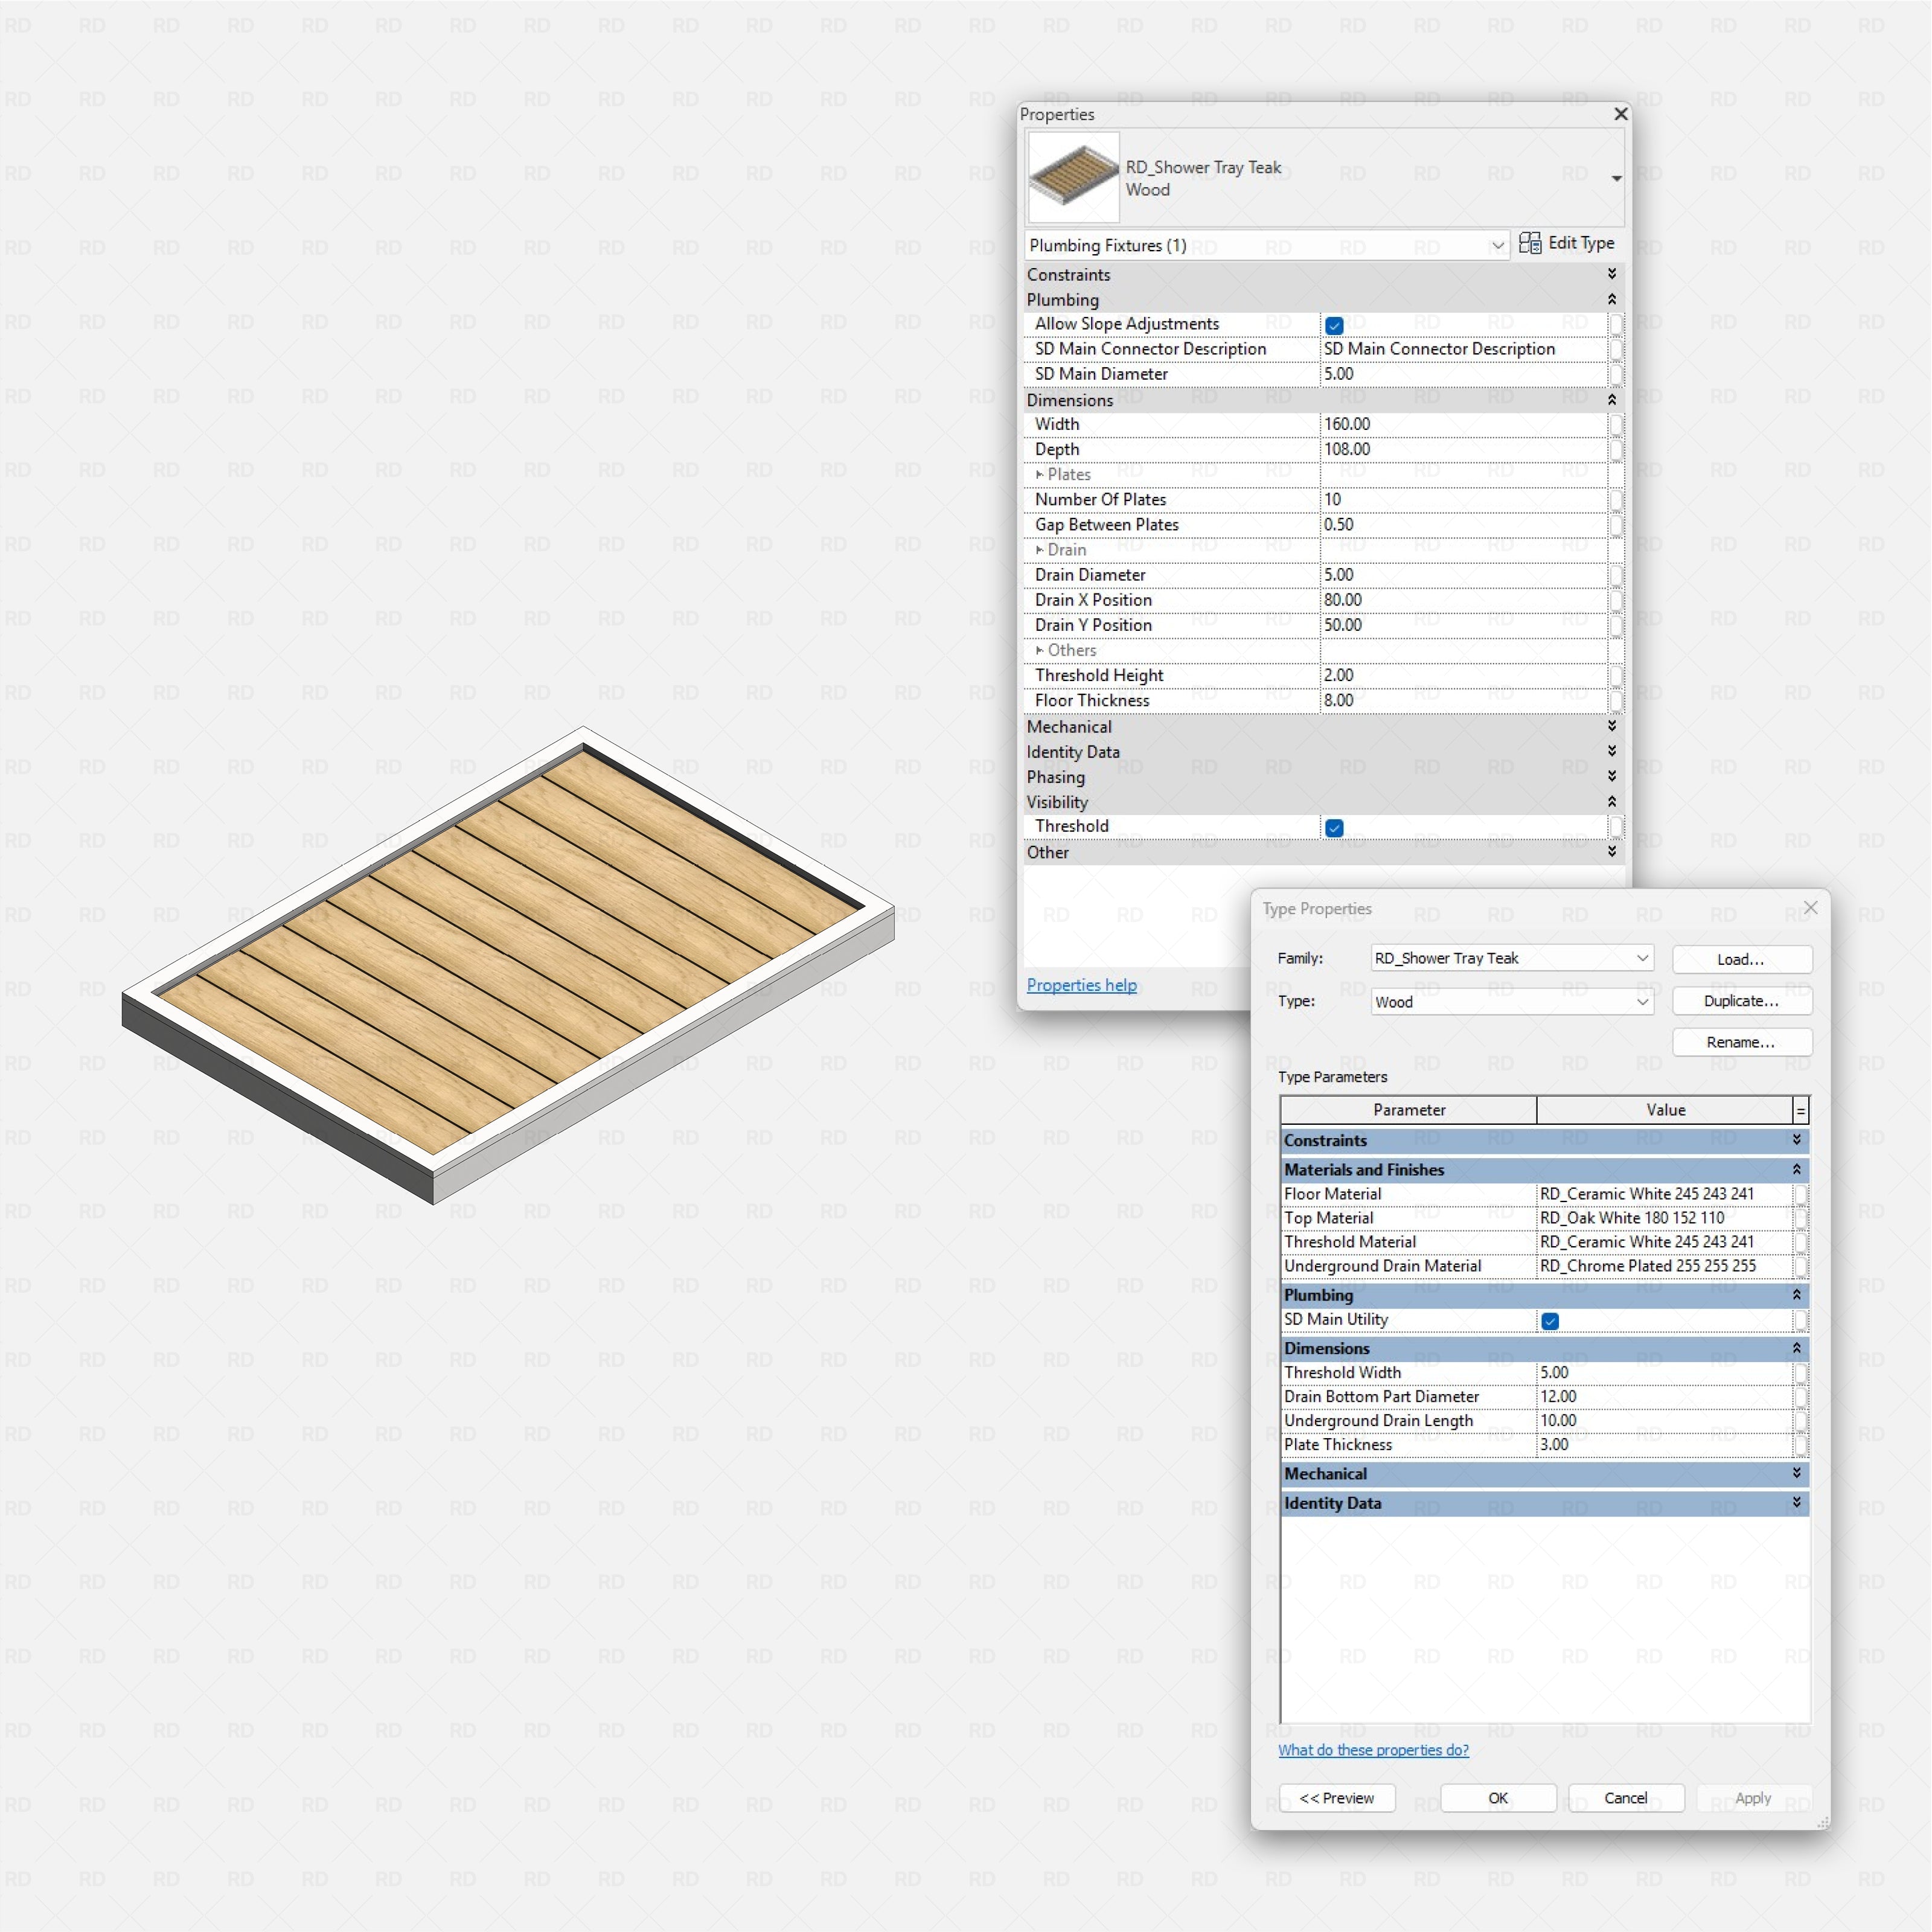1932x1932 pixels.
Task: Select the Underground Drain Material value
Action: 1665,1266
